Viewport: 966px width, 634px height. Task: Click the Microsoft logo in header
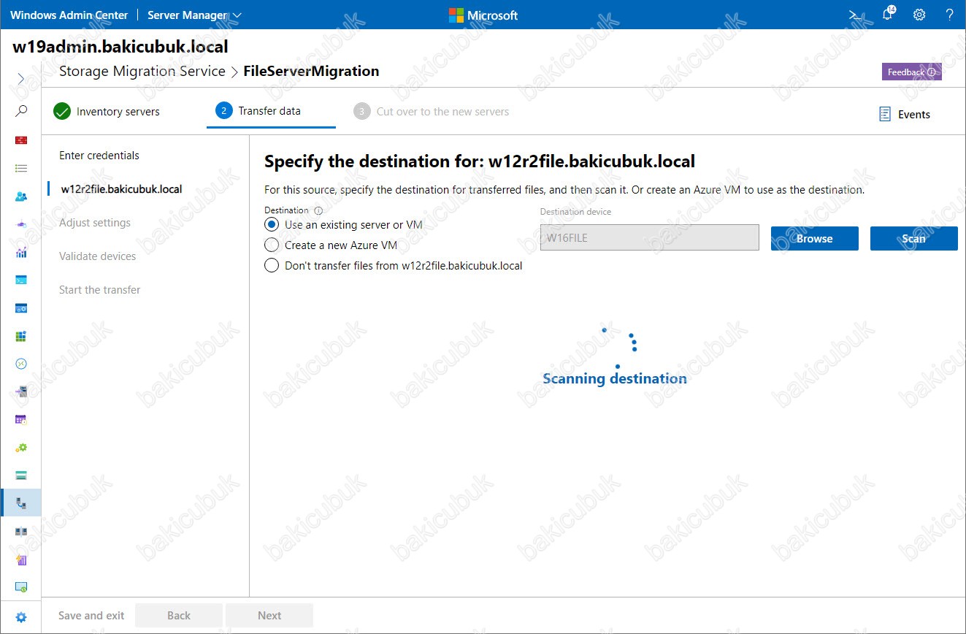483,15
